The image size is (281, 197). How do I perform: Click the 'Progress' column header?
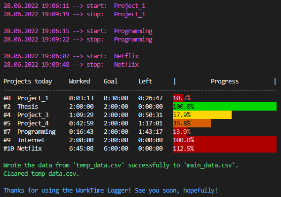tap(225, 81)
